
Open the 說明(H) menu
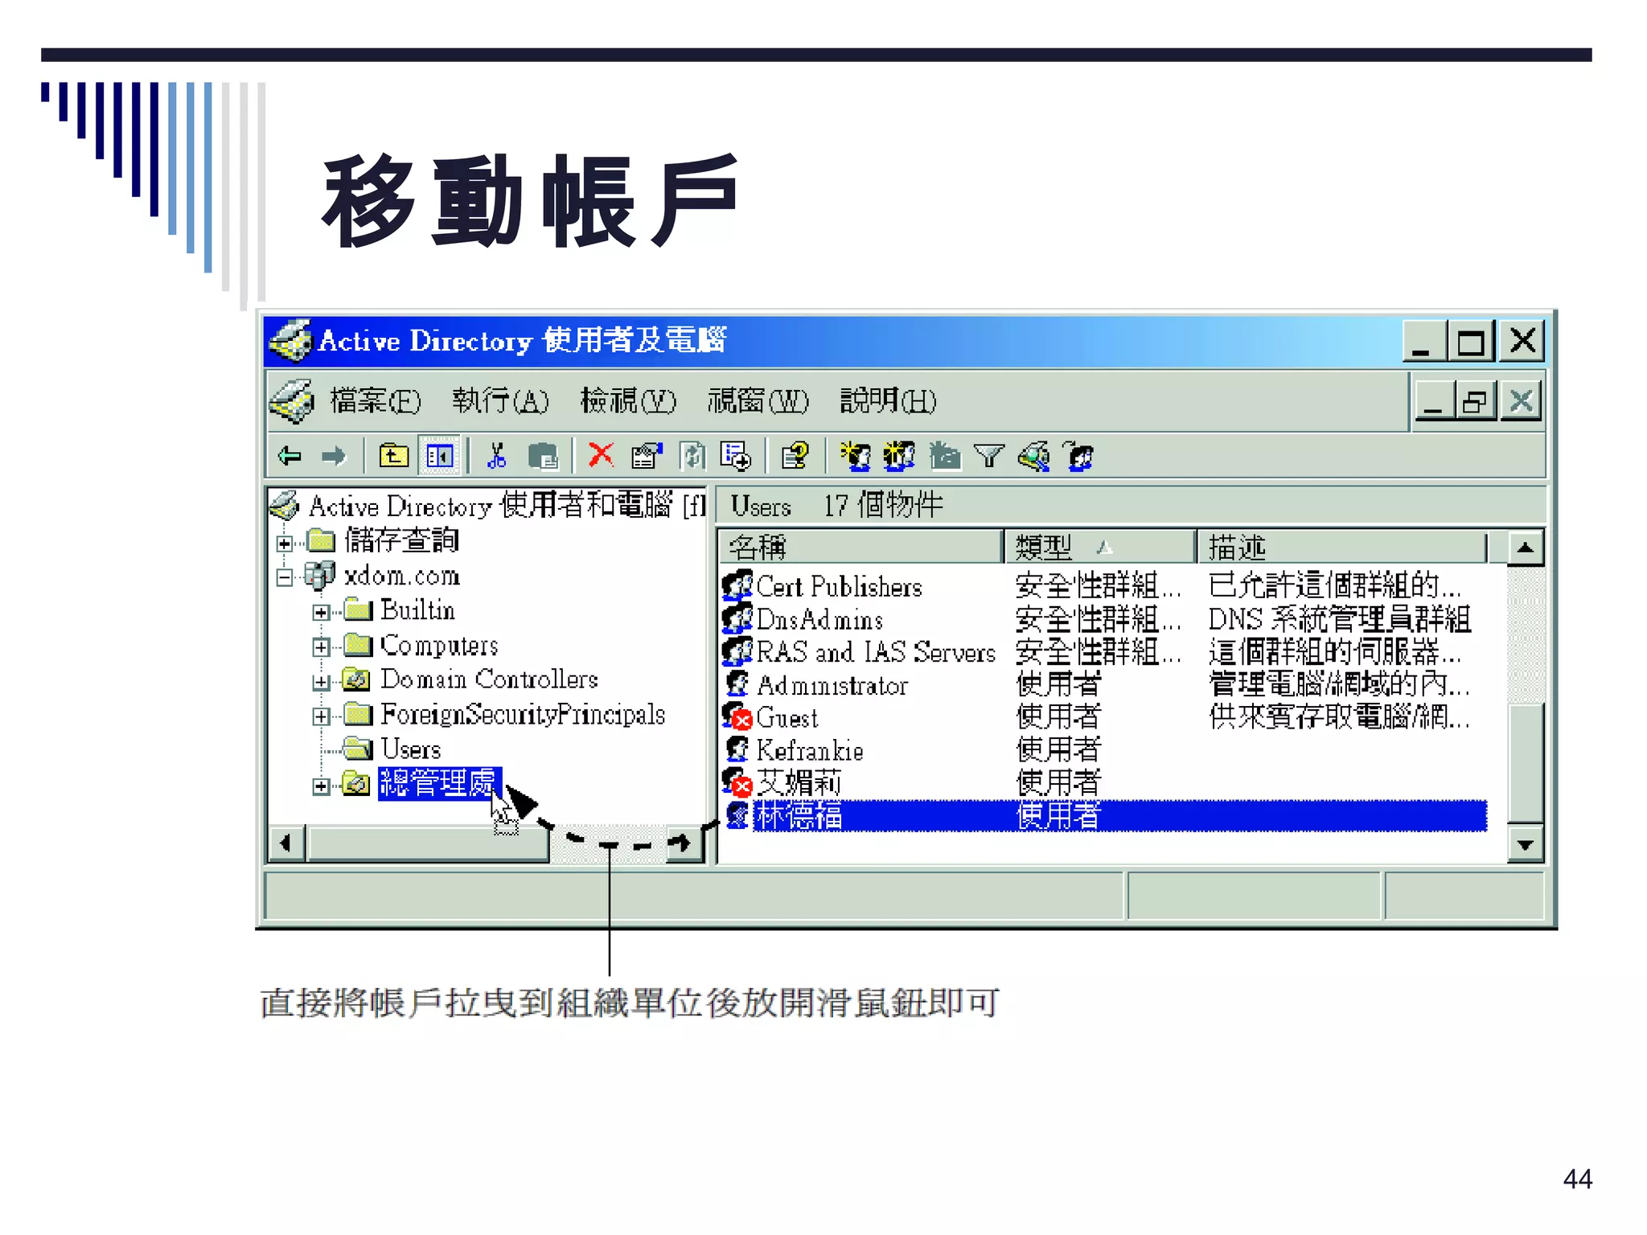coord(888,400)
